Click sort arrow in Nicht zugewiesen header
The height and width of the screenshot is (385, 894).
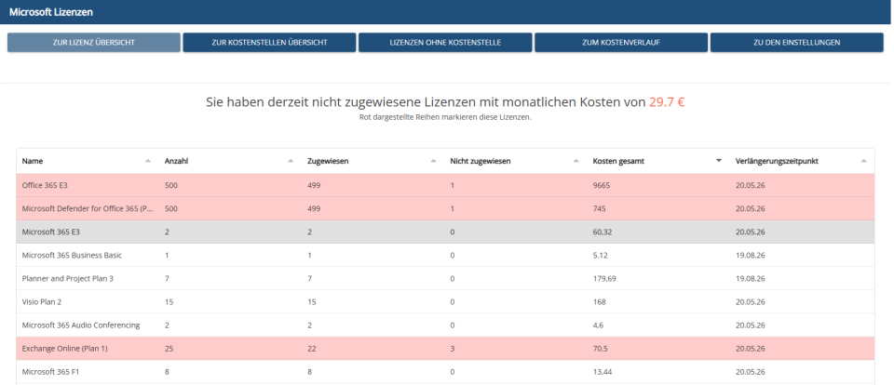pyautogui.click(x=576, y=161)
